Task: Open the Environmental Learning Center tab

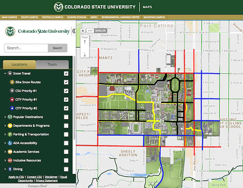Action: pos(120,17)
